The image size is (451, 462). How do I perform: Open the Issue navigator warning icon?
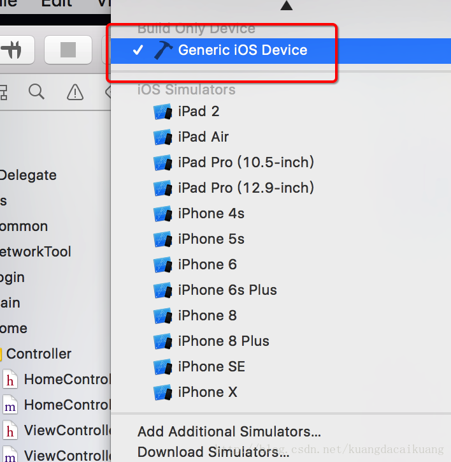tap(75, 93)
